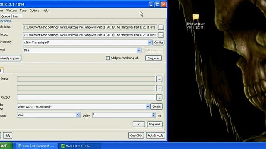The height and width of the screenshot is (149, 266).
Task: Expand the AC3 extension dropdown
Action: [78, 115]
